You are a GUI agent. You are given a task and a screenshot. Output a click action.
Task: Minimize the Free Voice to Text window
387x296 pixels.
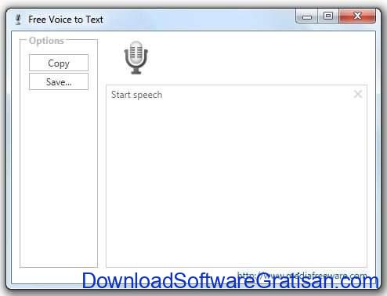(x=307, y=16)
